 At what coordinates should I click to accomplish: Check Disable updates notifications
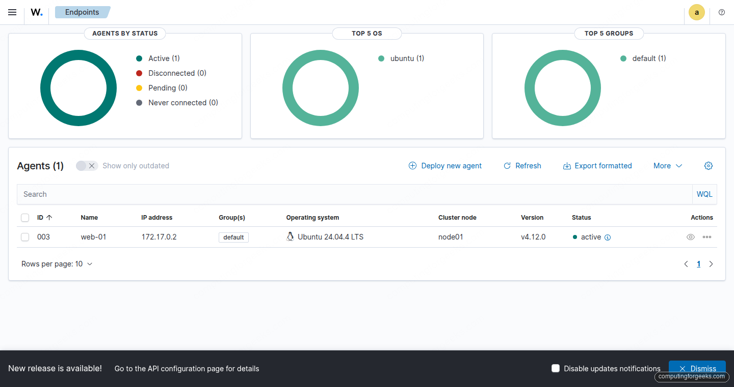(555, 368)
